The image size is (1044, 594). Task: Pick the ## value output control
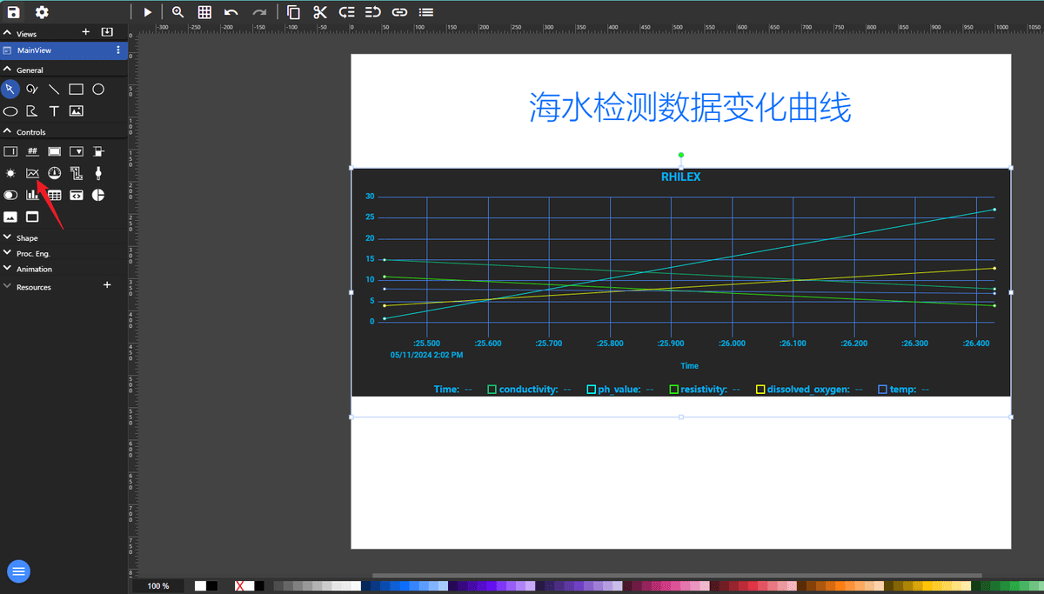32,151
